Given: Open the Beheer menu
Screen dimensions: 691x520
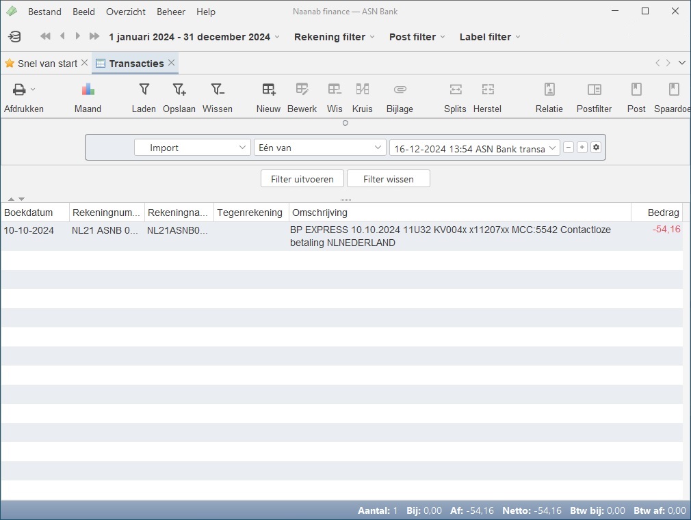Looking at the screenshot, I should point(171,12).
